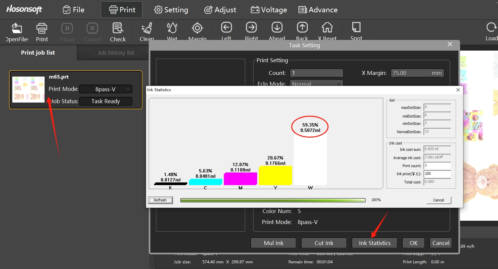Click the Print printer icon in toolbar
The width and height of the screenshot is (498, 269).
[42, 29]
